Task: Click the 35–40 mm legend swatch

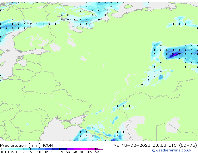Action: coord(77,149)
